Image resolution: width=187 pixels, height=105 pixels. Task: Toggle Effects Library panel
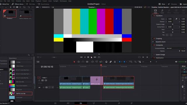pyautogui.click(x=18, y=4)
